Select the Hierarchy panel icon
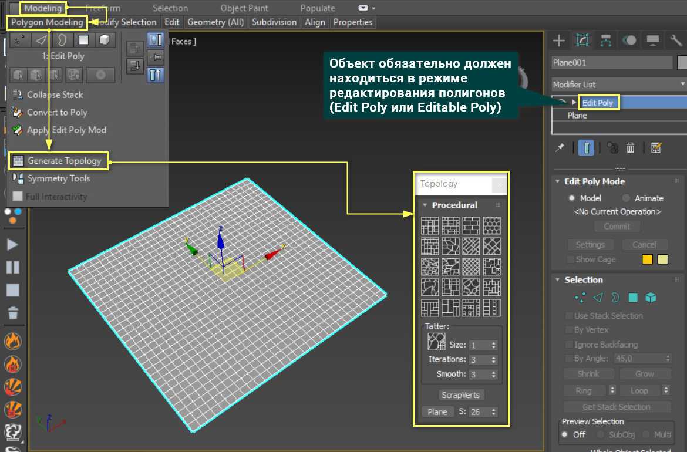Image resolution: width=687 pixels, height=452 pixels. click(605, 40)
